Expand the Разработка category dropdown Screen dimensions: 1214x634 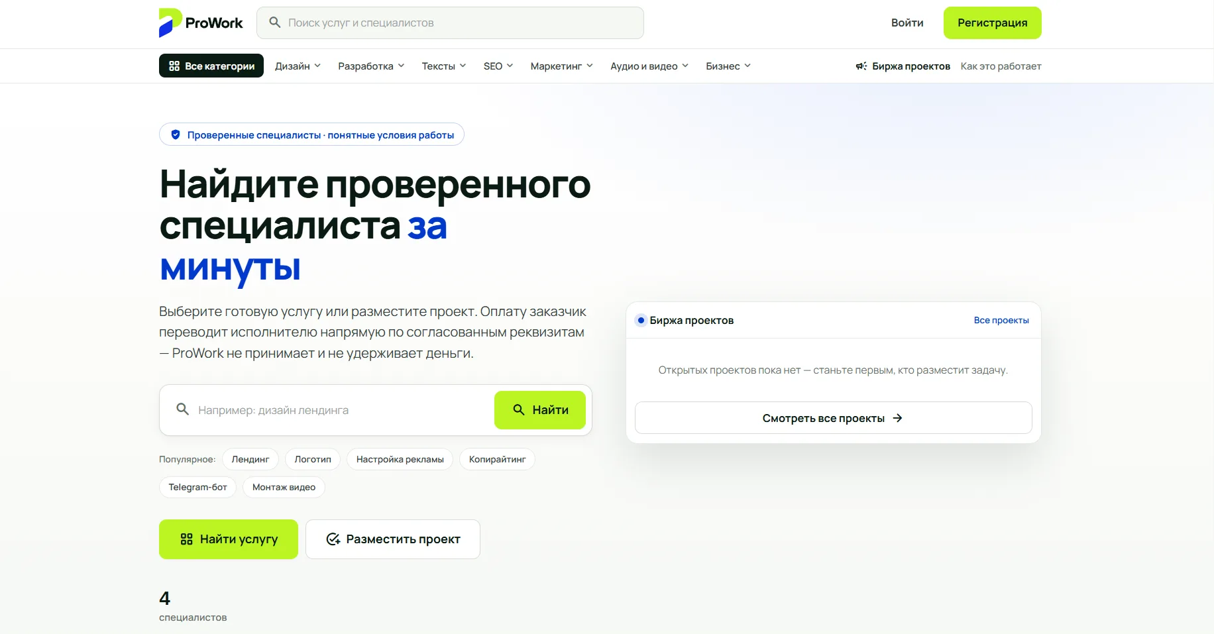[x=371, y=66]
